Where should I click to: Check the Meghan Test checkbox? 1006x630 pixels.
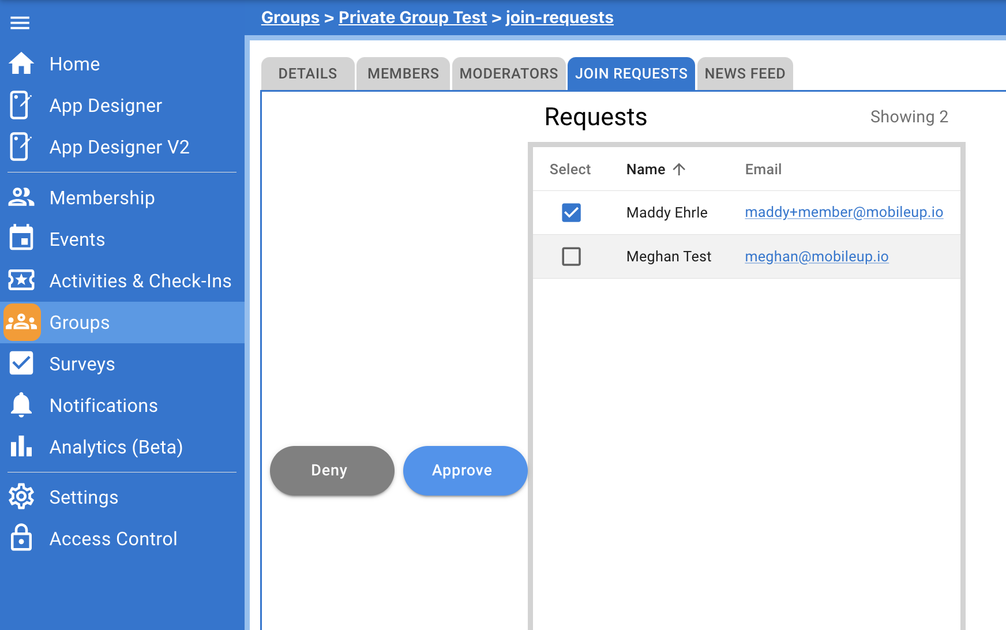coord(571,256)
